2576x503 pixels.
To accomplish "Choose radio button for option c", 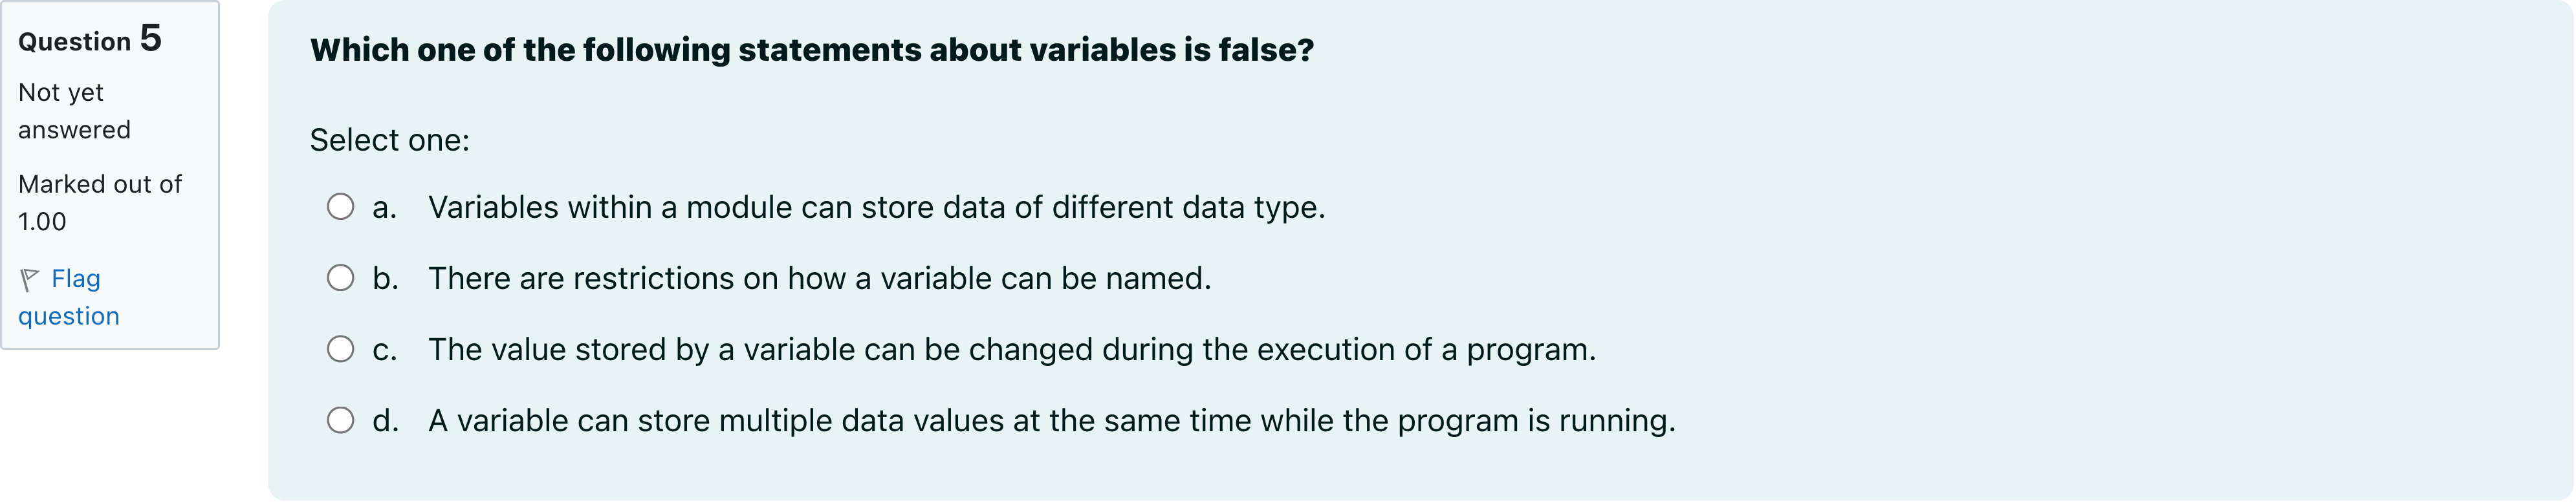I will (x=340, y=349).
